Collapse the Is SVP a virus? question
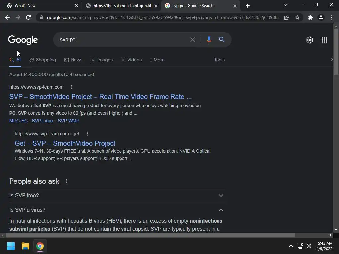The width and height of the screenshot is (339, 254). pyautogui.click(x=117, y=210)
